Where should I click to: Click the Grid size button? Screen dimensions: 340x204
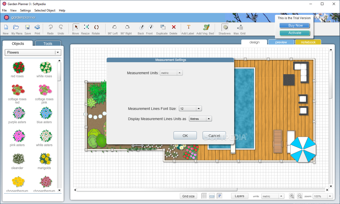(x=188, y=196)
